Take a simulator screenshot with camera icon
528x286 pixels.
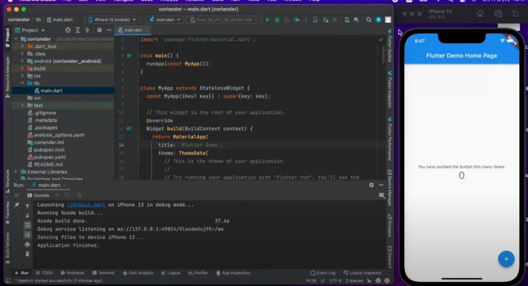498,14
